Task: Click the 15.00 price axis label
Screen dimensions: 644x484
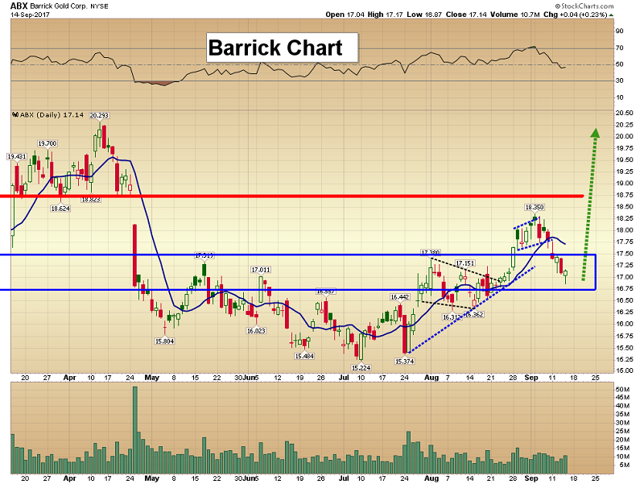Action: pyautogui.click(x=625, y=371)
